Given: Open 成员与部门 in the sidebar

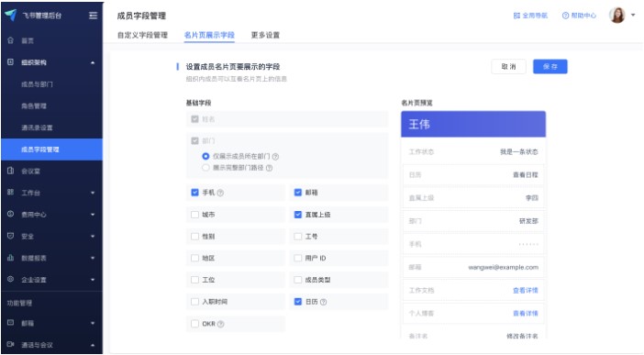Looking at the screenshot, I should click(x=37, y=84).
